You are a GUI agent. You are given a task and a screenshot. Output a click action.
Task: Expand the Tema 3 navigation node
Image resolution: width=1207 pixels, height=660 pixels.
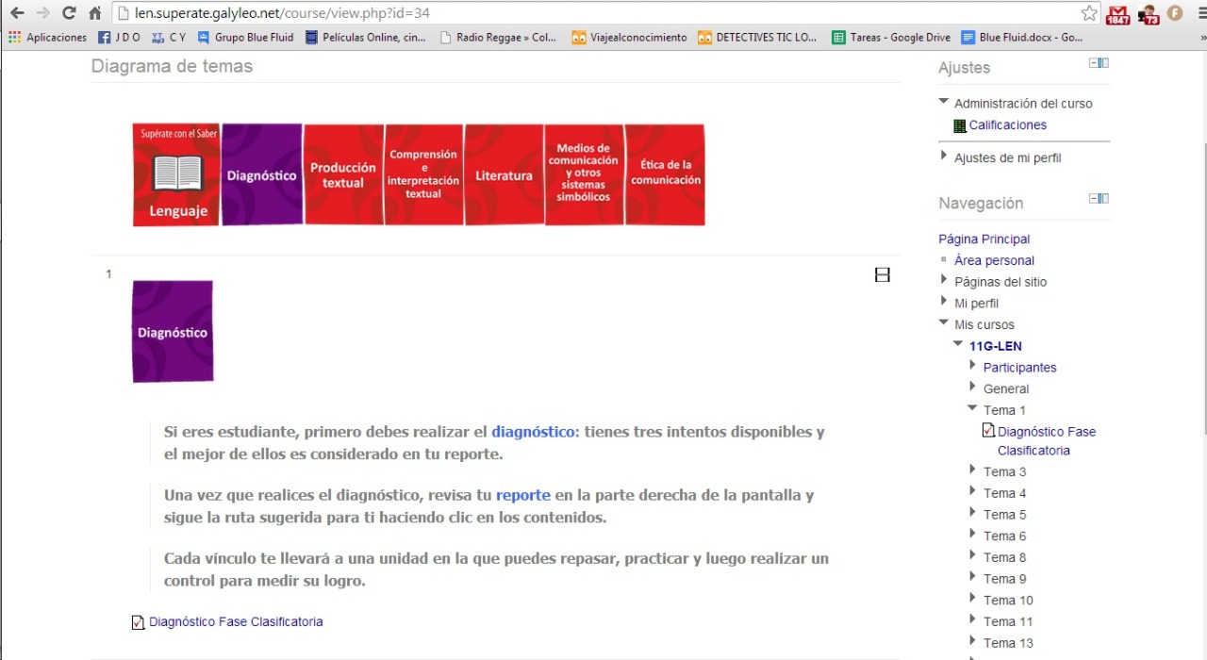[x=973, y=470]
